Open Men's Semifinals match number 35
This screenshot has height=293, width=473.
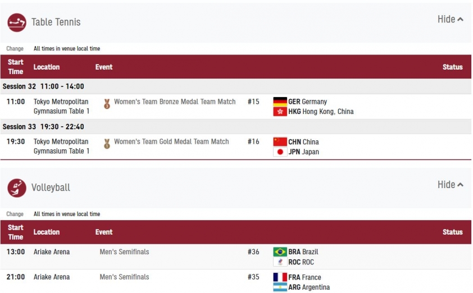point(124,277)
